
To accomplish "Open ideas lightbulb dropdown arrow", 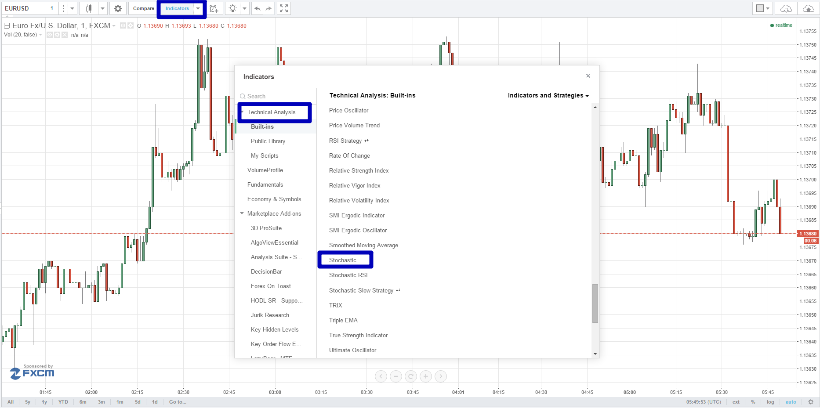I will [x=245, y=8].
